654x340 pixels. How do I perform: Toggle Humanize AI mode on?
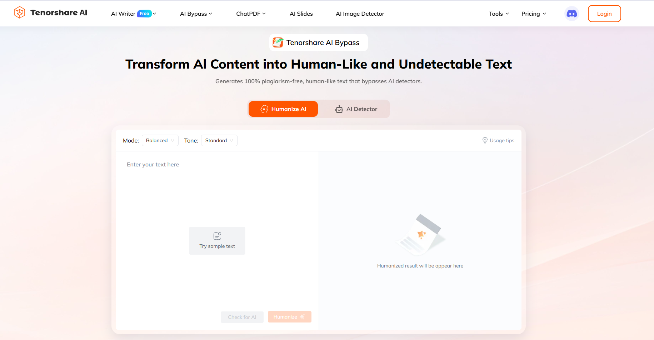pos(283,109)
